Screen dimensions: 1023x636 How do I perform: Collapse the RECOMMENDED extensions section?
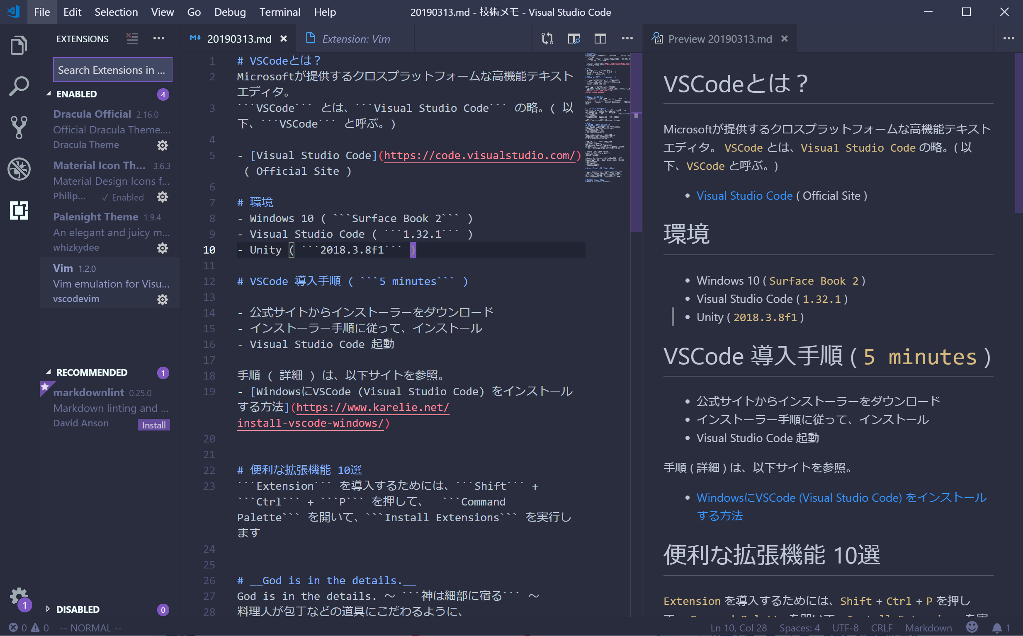[49, 372]
